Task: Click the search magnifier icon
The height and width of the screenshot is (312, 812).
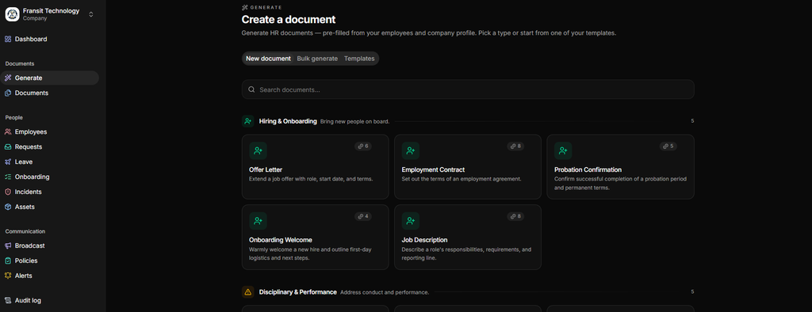Action: (x=251, y=89)
